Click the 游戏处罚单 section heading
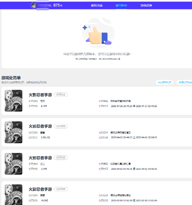The image size is (192, 205). 11,78
